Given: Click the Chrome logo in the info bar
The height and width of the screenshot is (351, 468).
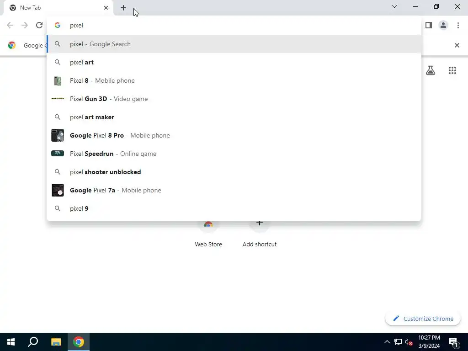Looking at the screenshot, I should pos(12,45).
